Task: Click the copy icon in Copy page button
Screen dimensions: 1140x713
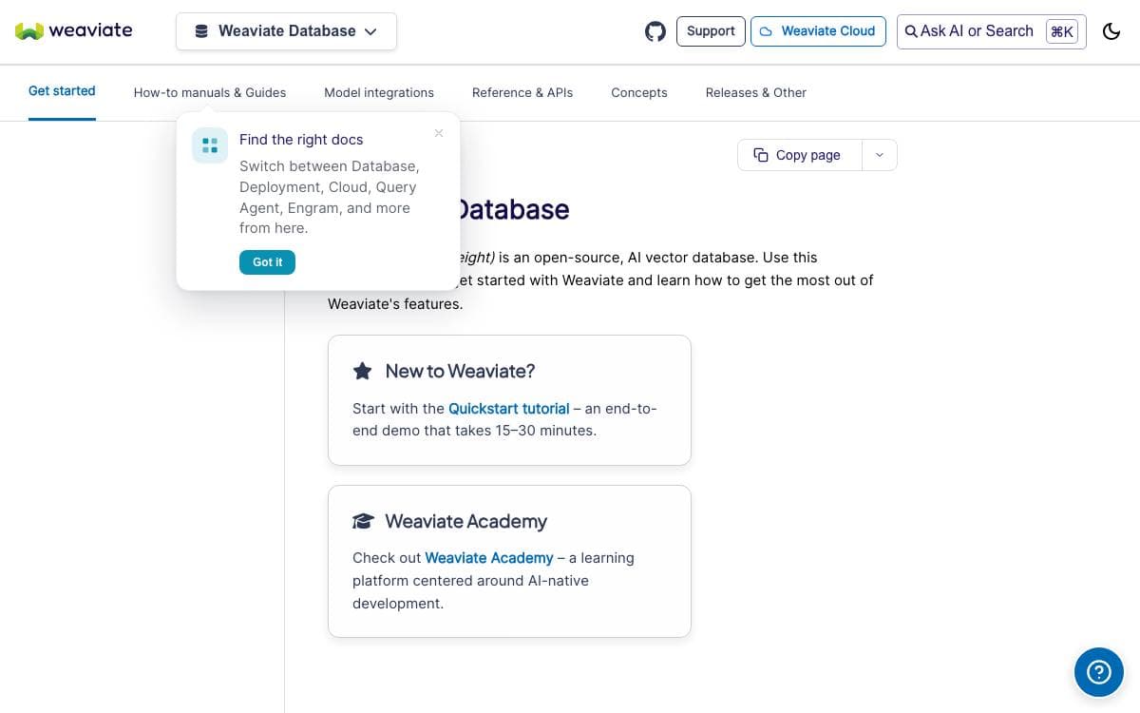Action: [x=761, y=155]
